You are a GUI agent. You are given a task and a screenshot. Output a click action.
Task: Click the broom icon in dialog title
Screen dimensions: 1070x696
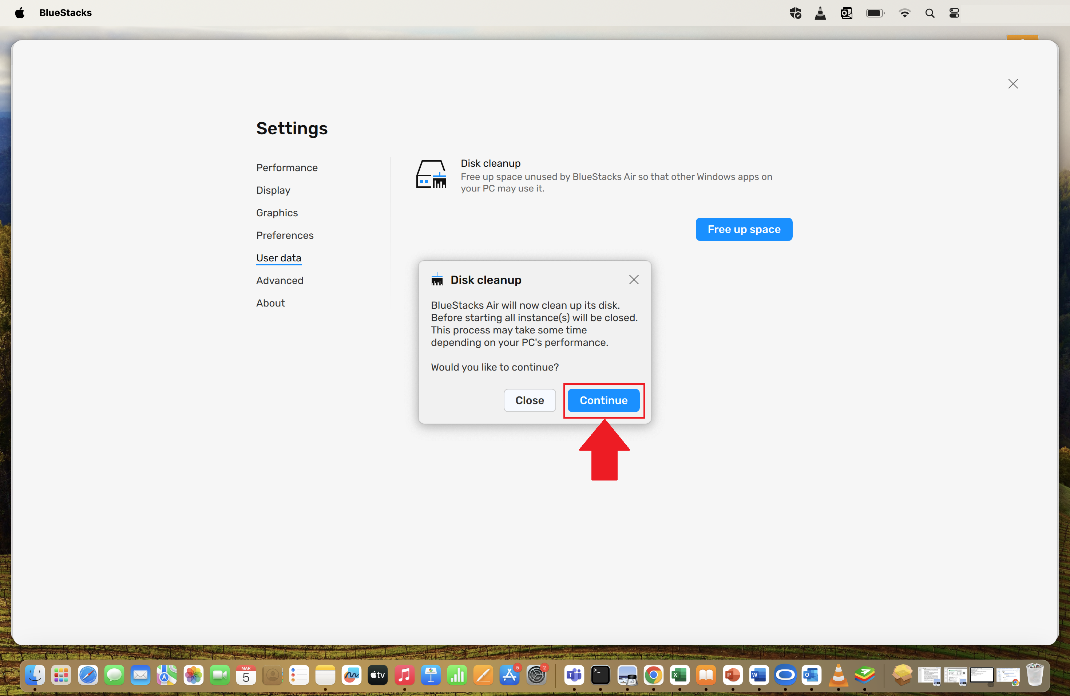(x=437, y=279)
